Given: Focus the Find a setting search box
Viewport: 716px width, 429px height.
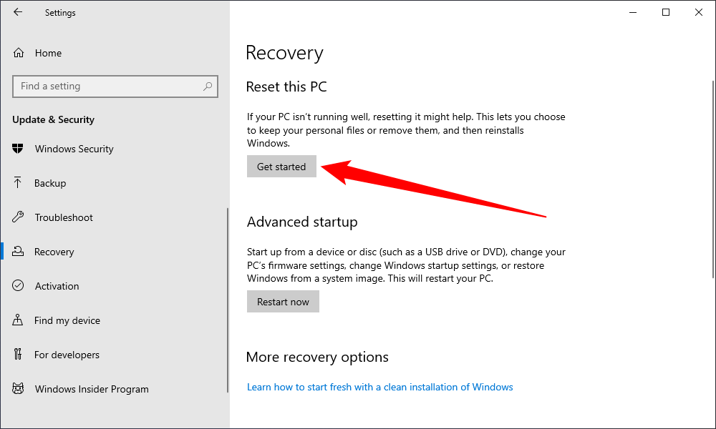Looking at the screenshot, I should 107,87.
